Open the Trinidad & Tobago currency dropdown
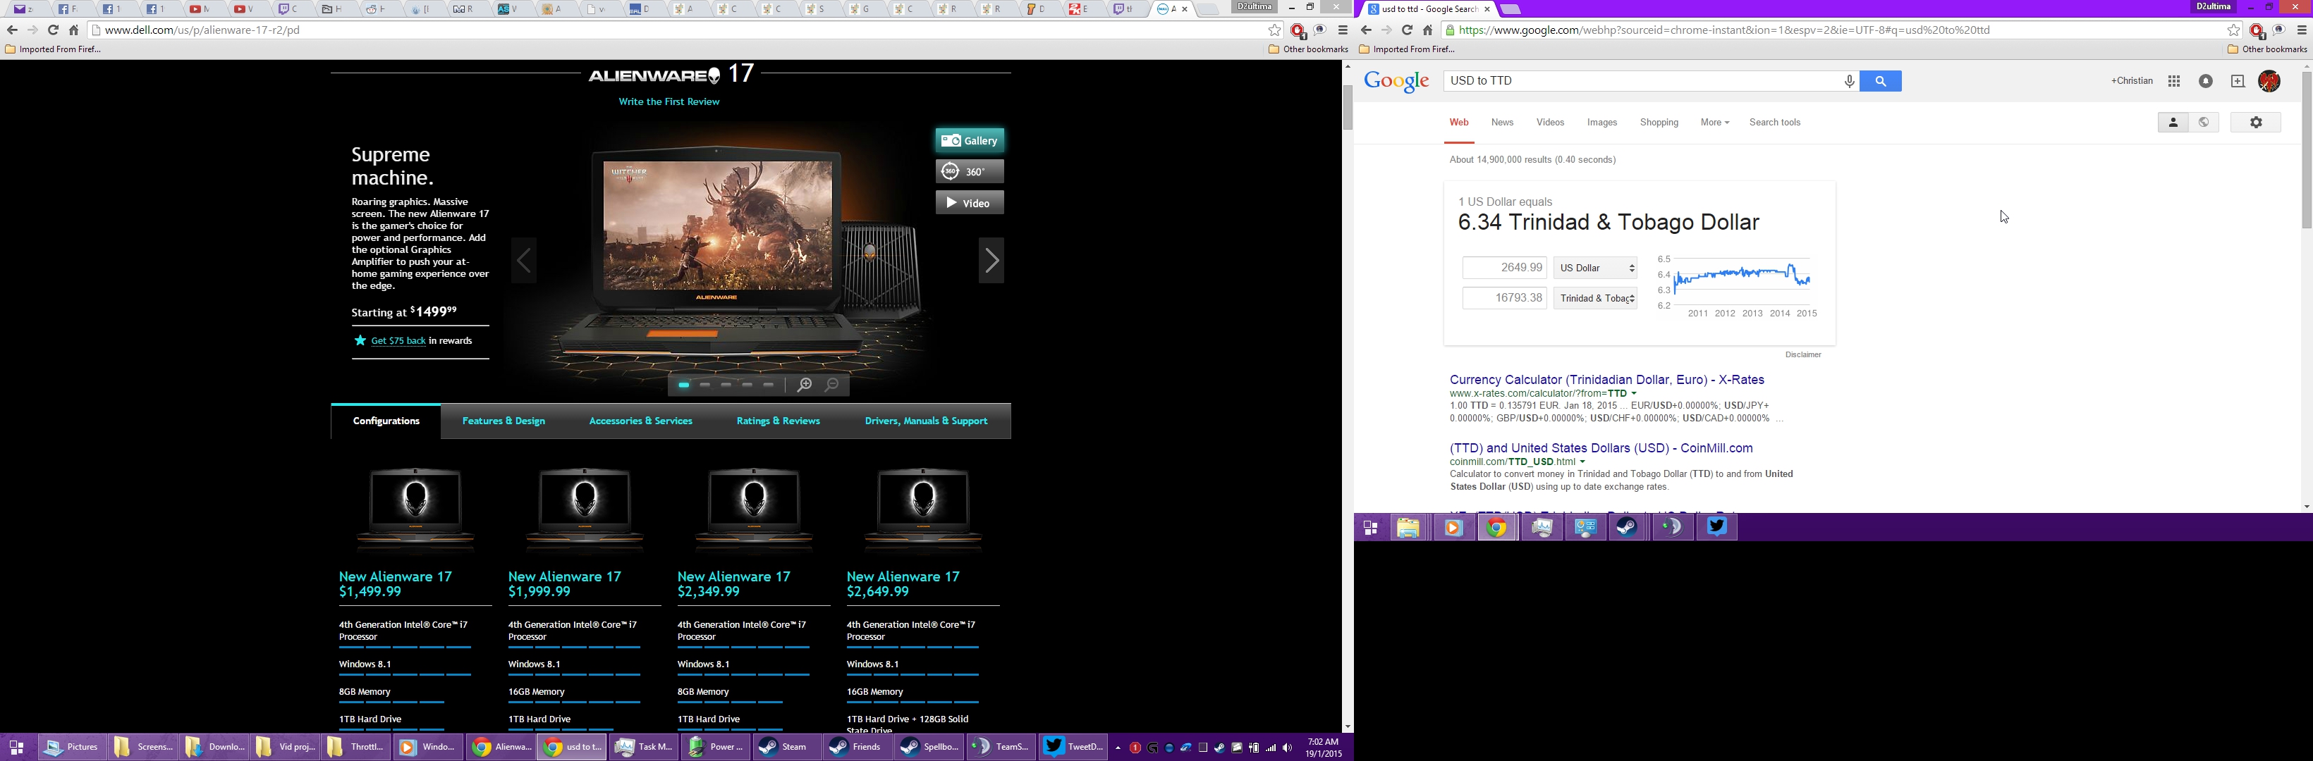Screen dimensions: 2313x761 [x=1596, y=299]
